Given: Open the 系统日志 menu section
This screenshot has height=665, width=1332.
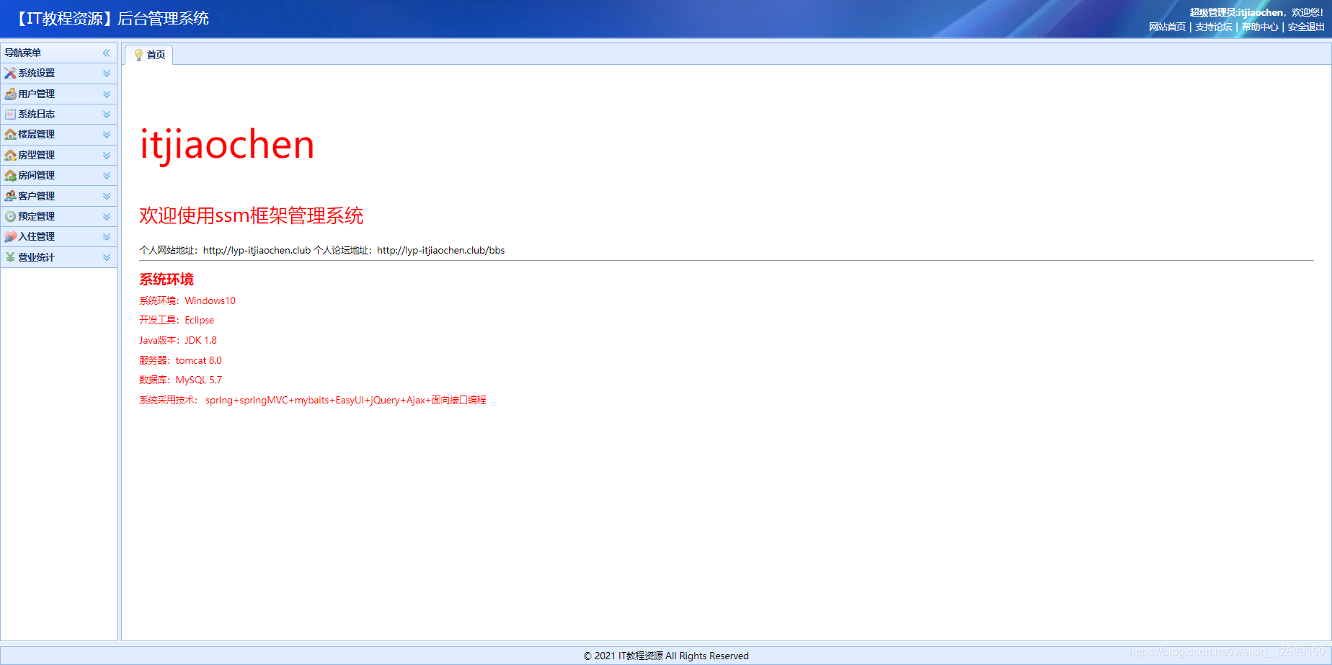Looking at the screenshot, I should 58,114.
